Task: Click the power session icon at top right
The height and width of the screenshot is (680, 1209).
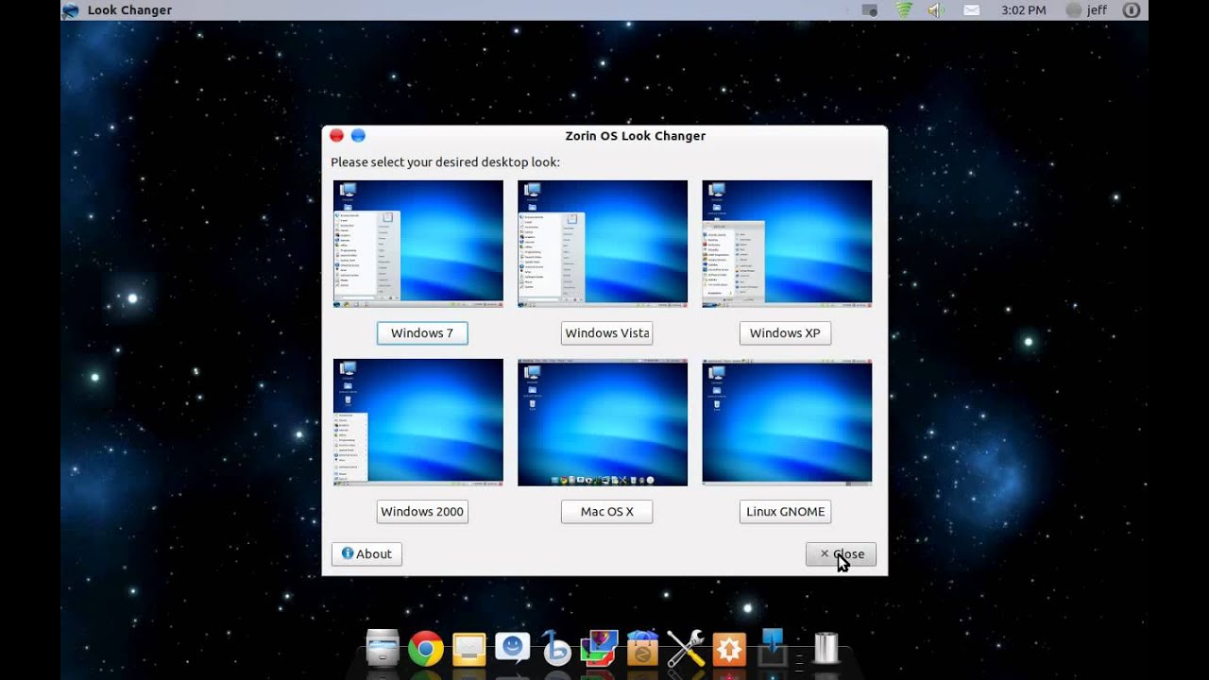Action: click(1132, 10)
